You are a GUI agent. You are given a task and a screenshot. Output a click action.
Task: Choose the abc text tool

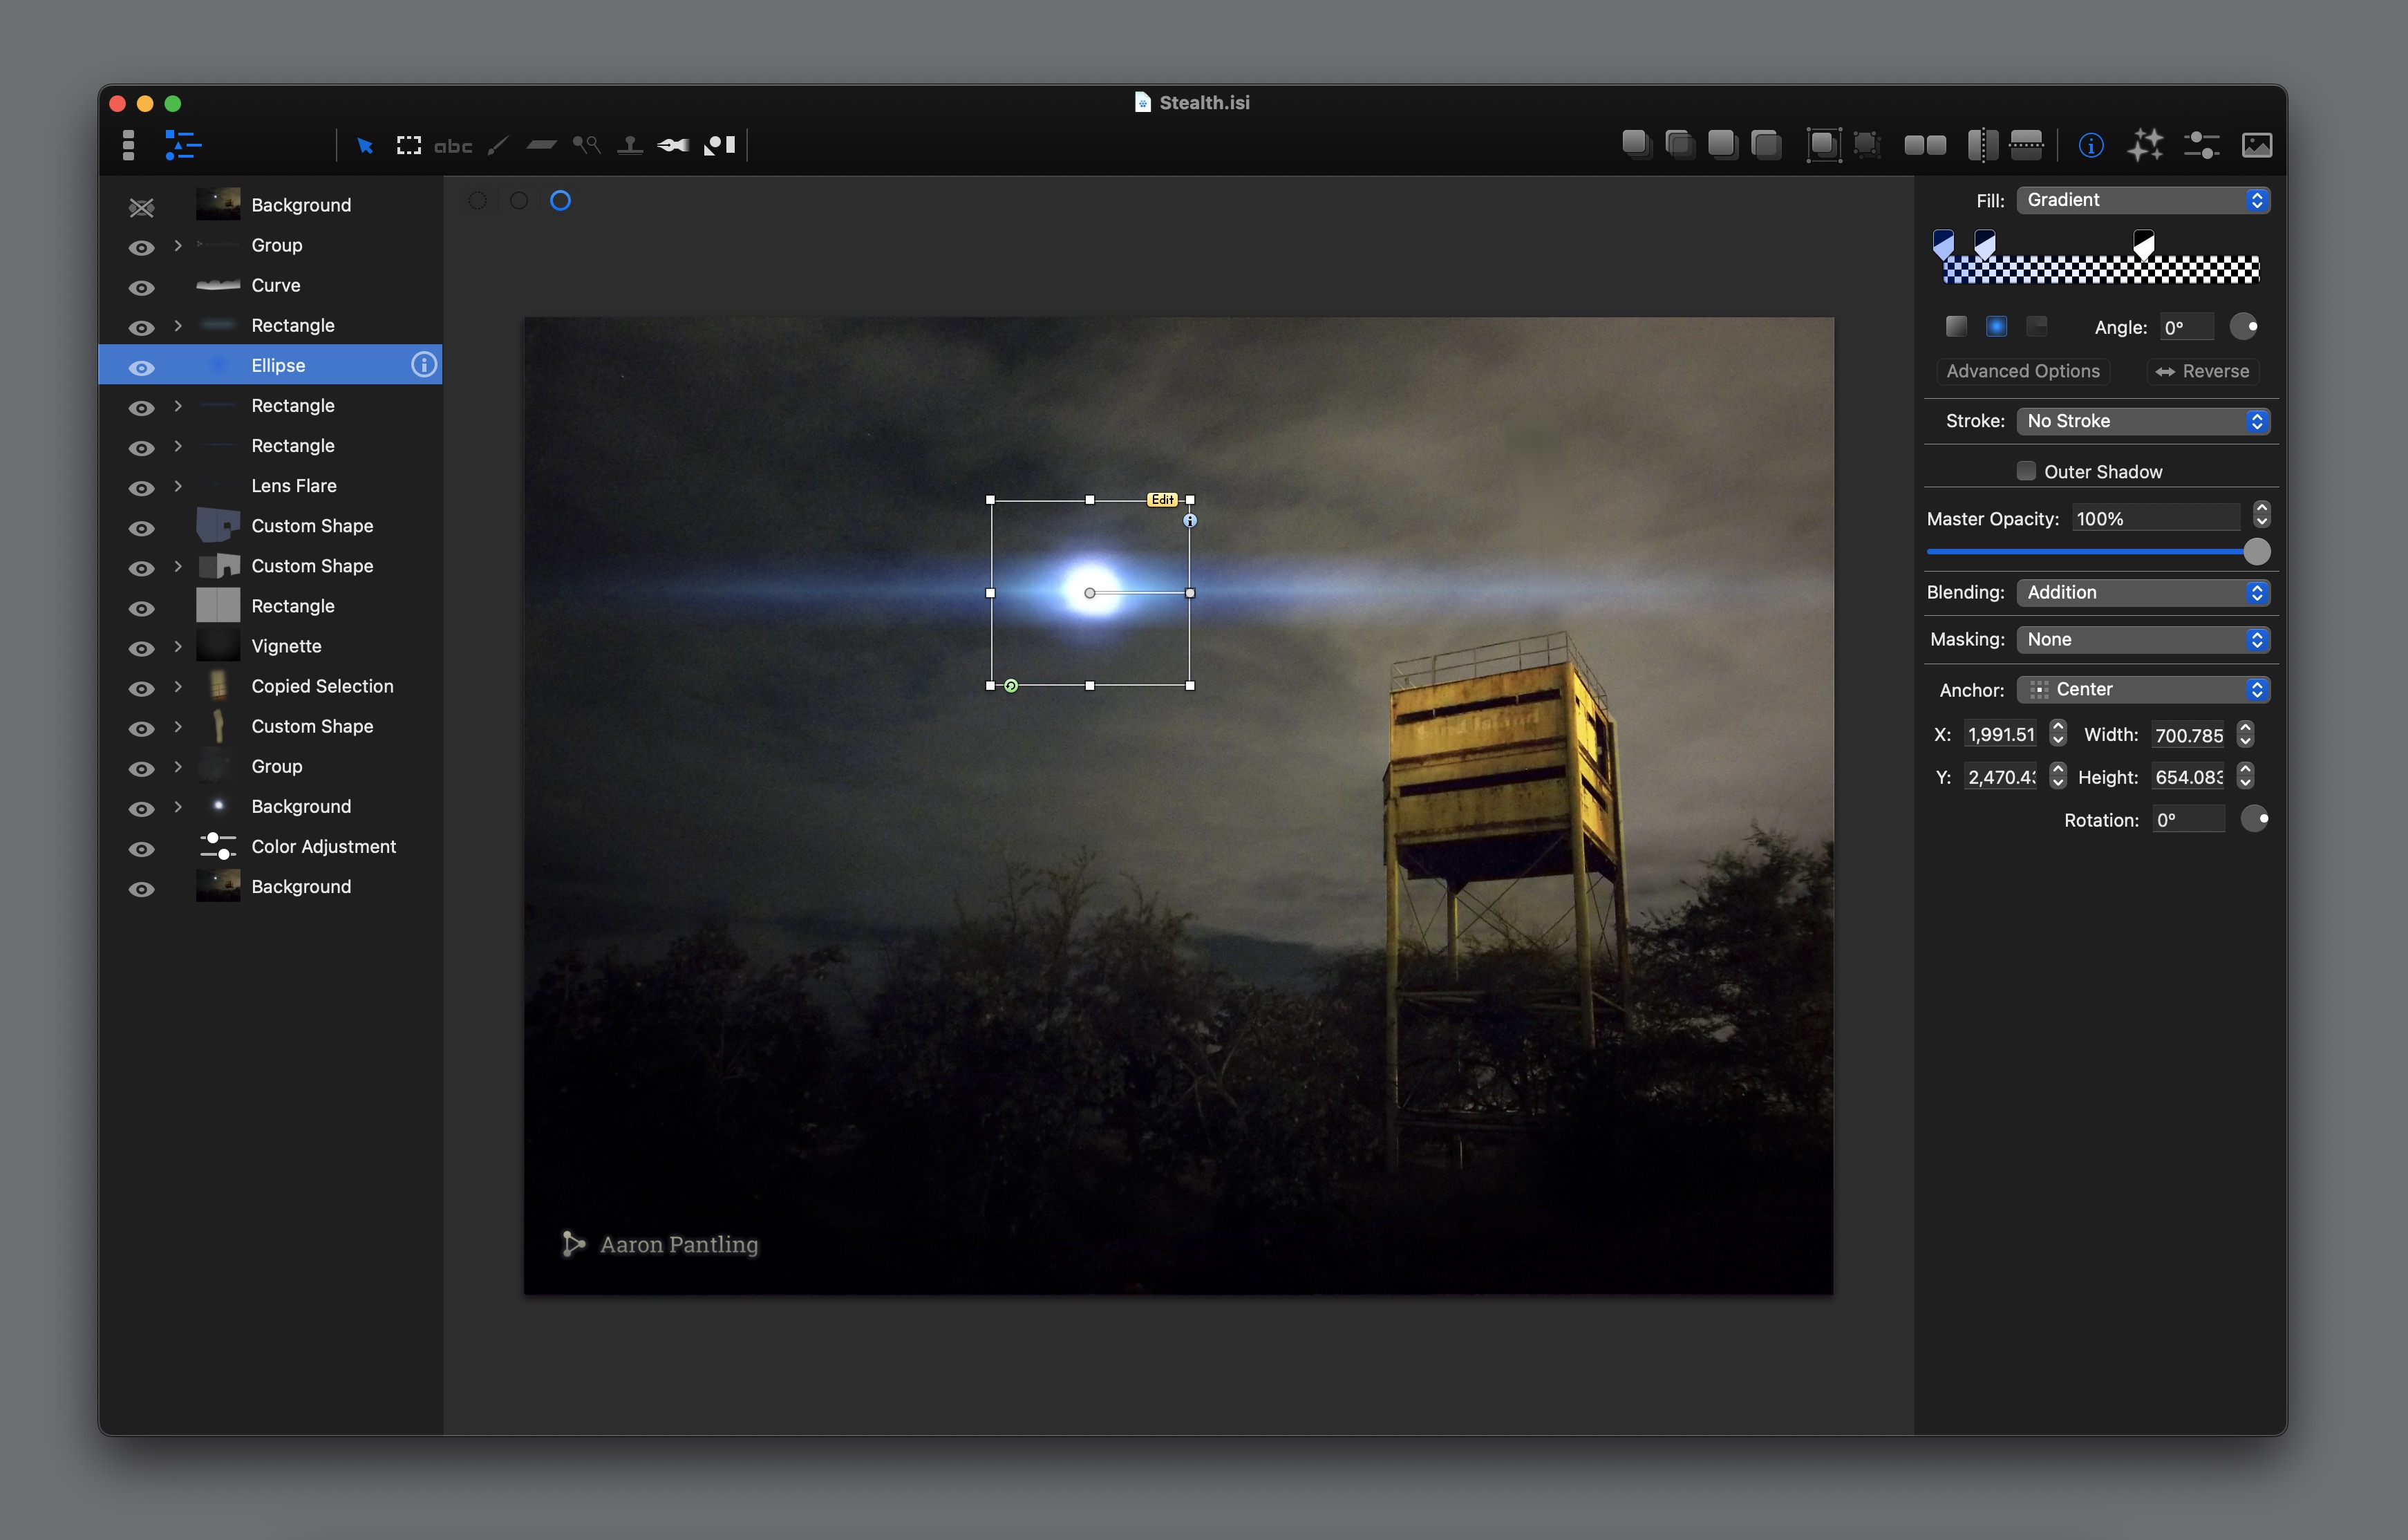[x=453, y=146]
